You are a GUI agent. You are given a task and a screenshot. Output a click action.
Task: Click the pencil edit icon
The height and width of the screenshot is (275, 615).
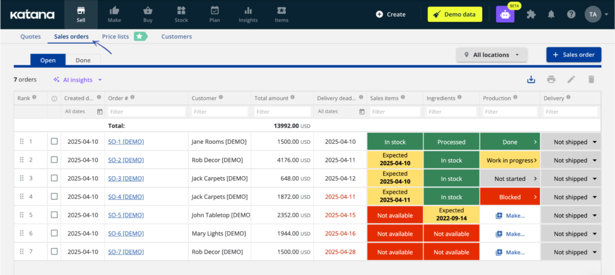[x=571, y=80]
